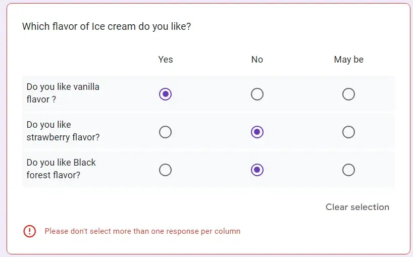This screenshot has height=257, width=413.
Task: Click the Yes column header
Action: [165, 60]
